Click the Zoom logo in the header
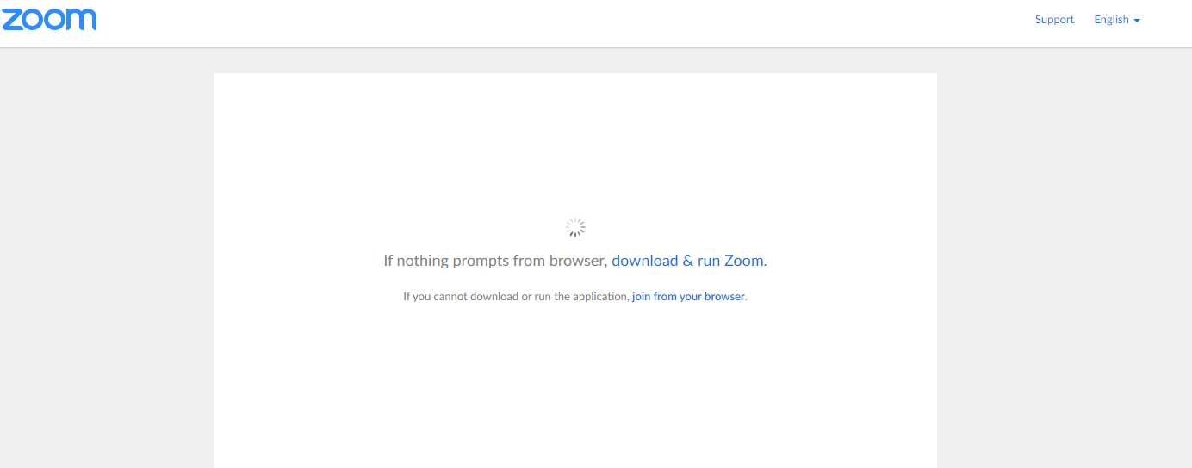Image resolution: width=1192 pixels, height=468 pixels. [49, 20]
